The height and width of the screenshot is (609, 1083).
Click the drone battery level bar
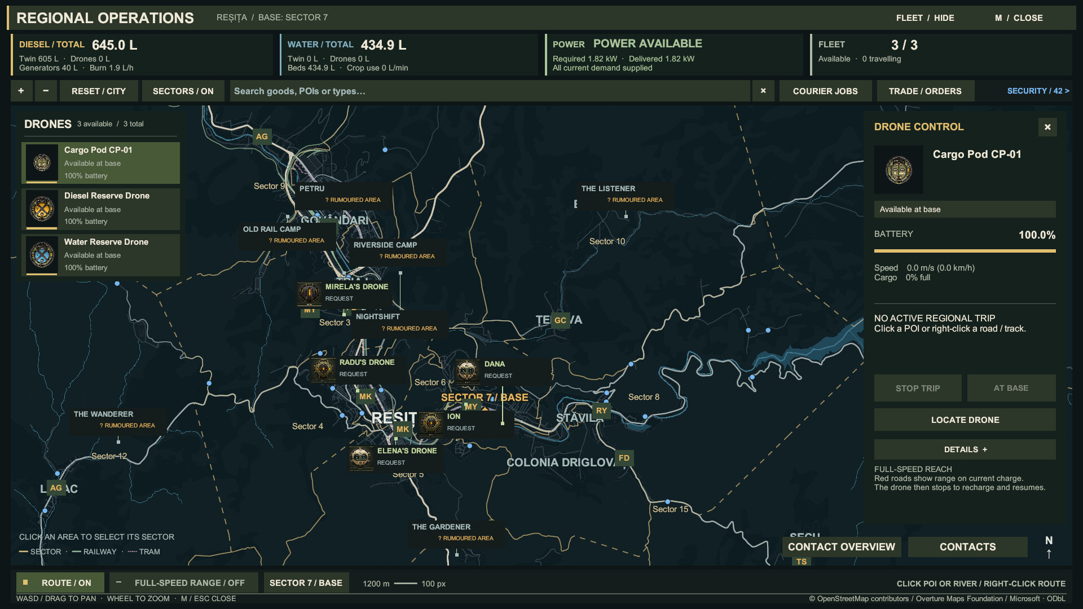965,251
